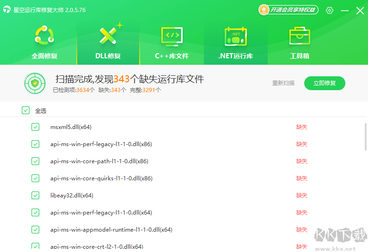368x252 pixels.
Task: Open the 全面修复 full repair icon
Action: (x=44, y=36)
